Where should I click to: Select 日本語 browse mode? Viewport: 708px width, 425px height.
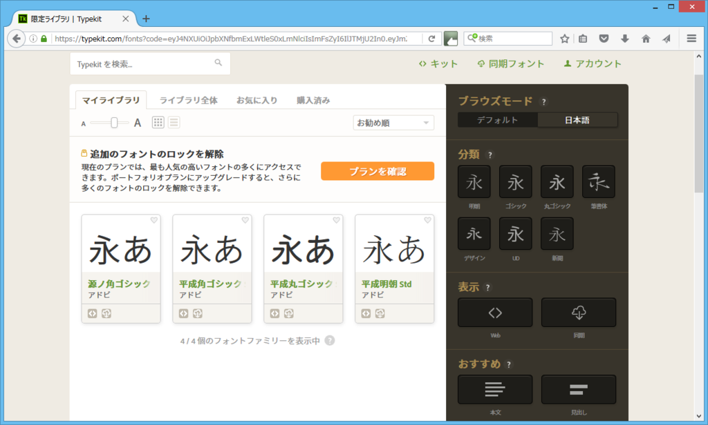pos(577,120)
